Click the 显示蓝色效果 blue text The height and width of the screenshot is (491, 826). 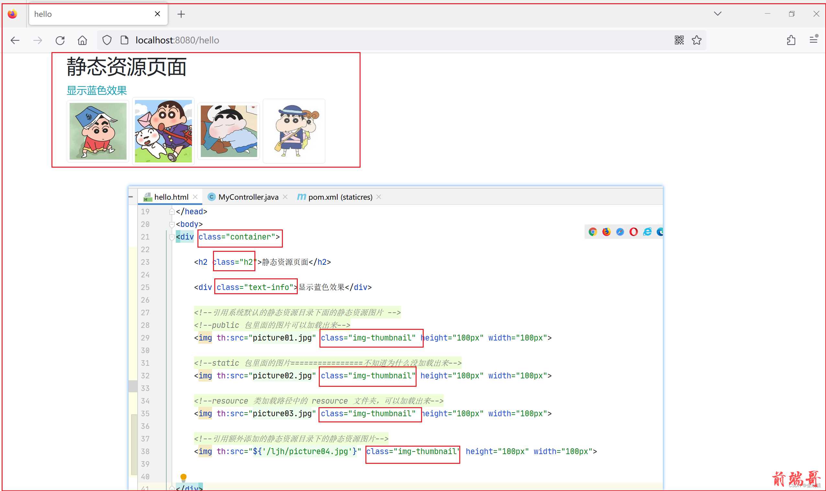tap(96, 90)
